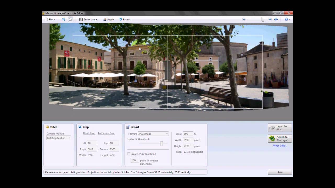The image size is (335, 188).
Task: Click the fit-to-window zoom icon
Action: coord(276,19)
